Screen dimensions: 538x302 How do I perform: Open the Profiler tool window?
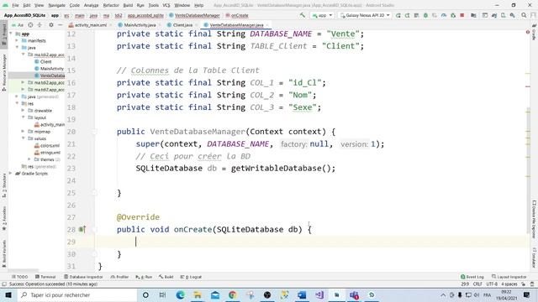point(119,277)
